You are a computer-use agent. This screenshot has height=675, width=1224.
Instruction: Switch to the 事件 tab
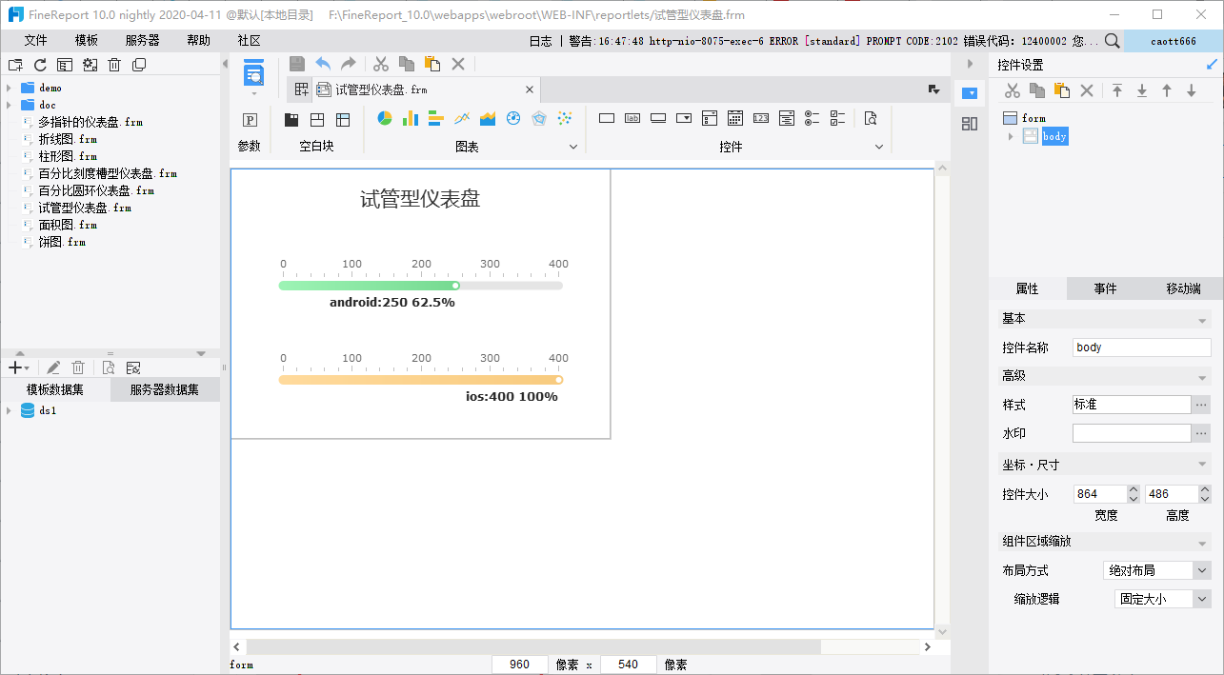[1105, 288]
